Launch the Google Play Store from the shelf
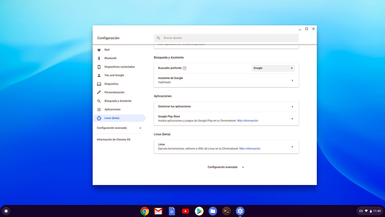385x217 pixels. tap(199, 211)
